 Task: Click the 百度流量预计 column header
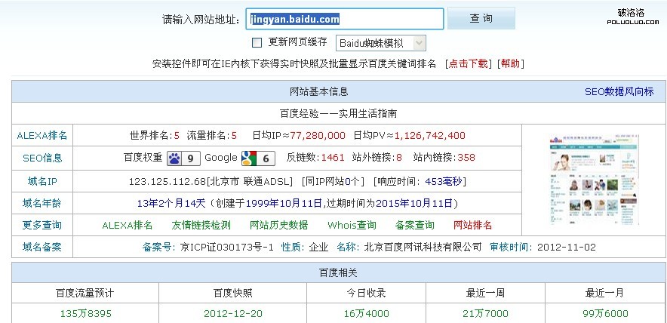pos(85,293)
